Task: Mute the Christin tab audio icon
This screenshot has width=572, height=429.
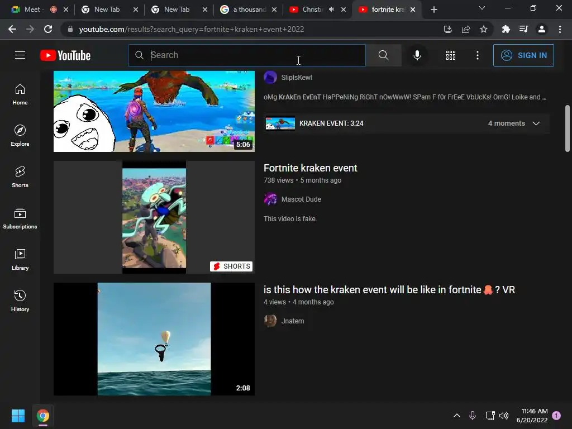Action: 331,9
